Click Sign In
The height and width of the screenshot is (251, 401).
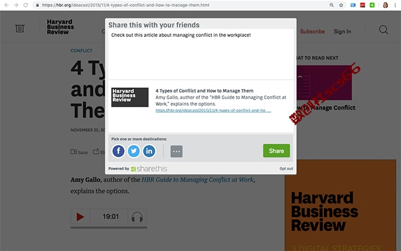342,31
